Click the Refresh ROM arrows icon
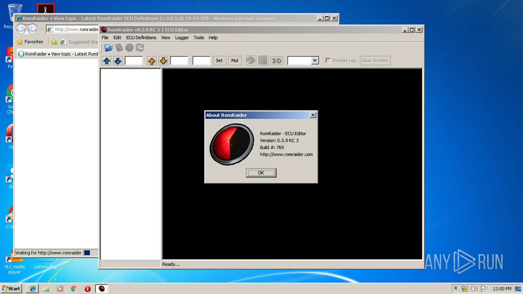The width and height of the screenshot is (523, 294). coord(140,48)
